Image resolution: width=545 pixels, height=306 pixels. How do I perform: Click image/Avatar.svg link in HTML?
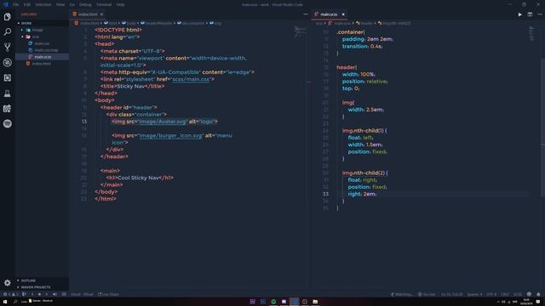[163, 122]
